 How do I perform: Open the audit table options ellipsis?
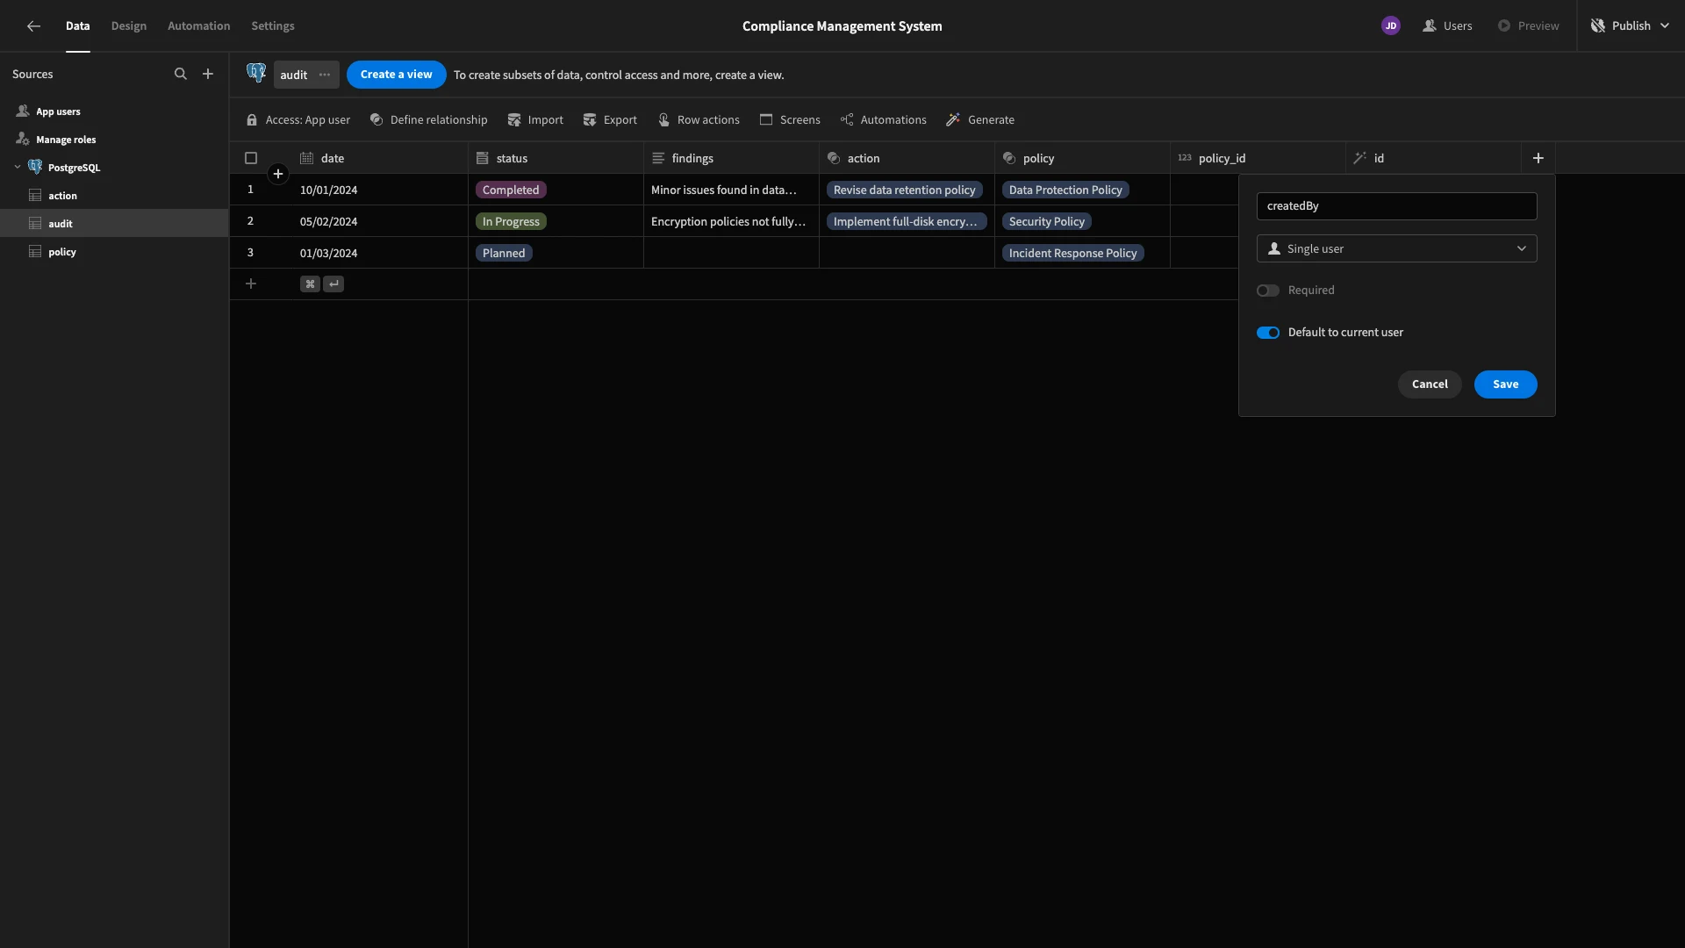click(x=325, y=75)
